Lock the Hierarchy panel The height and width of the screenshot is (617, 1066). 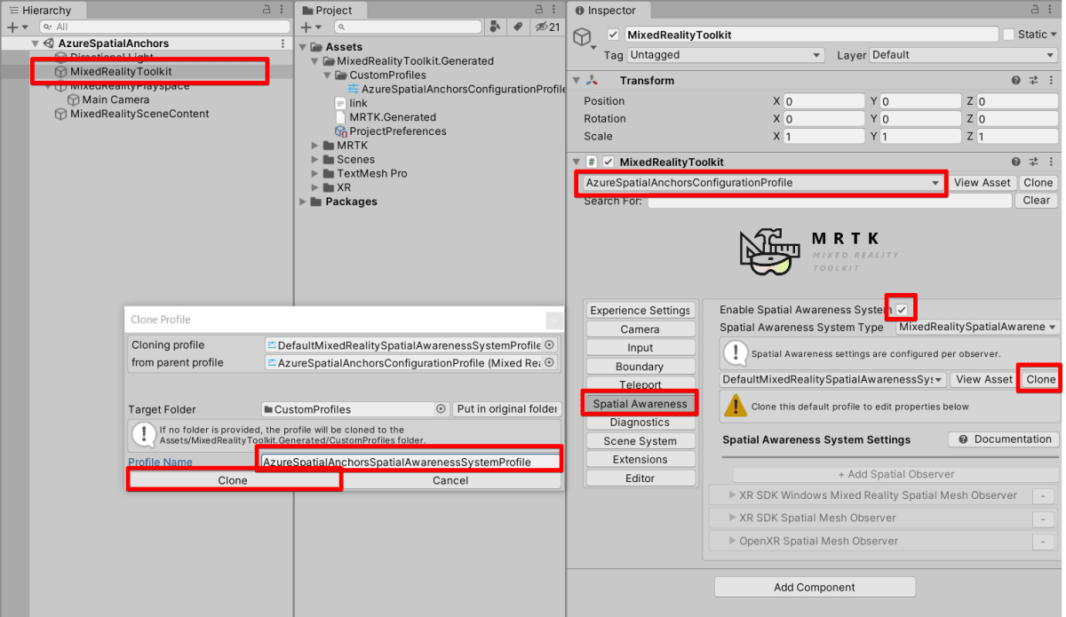(x=266, y=10)
